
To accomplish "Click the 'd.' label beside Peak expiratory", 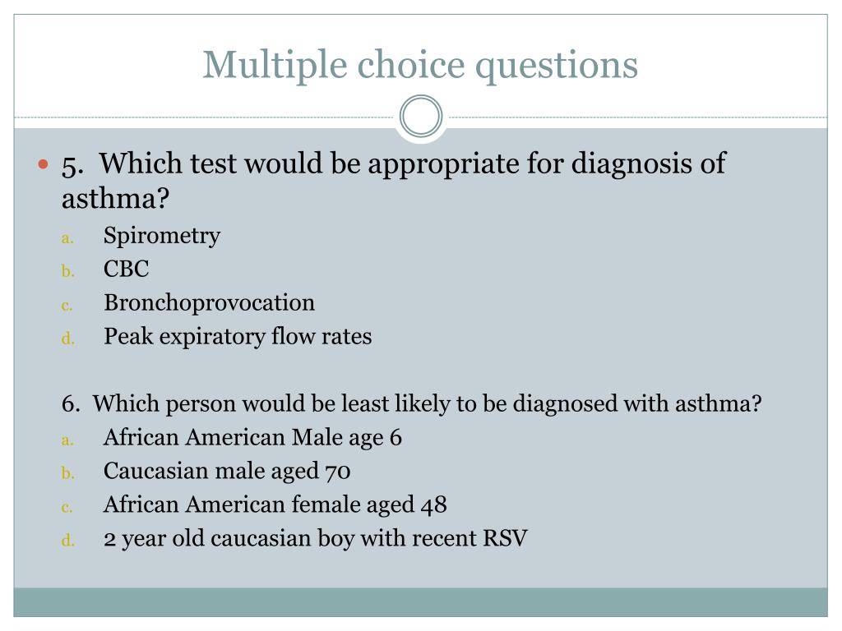I will click(67, 338).
